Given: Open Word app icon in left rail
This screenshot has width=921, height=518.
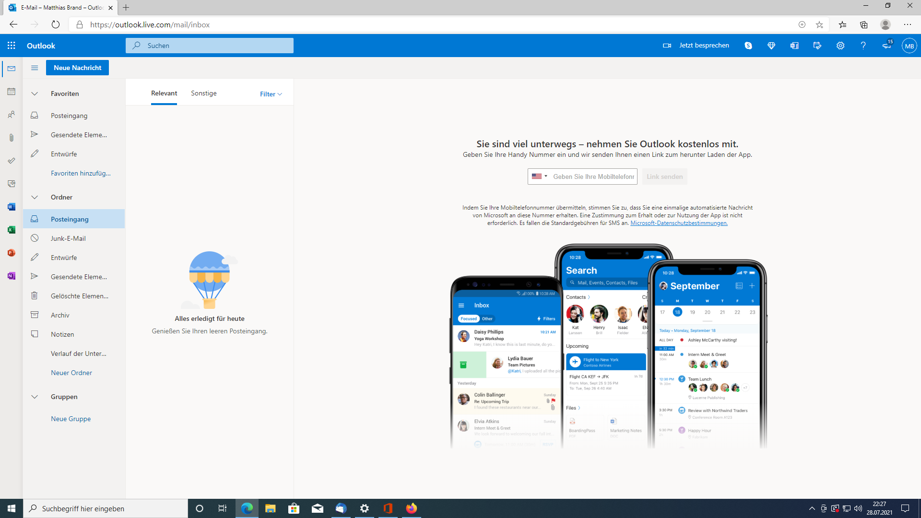Looking at the screenshot, I should coord(12,207).
